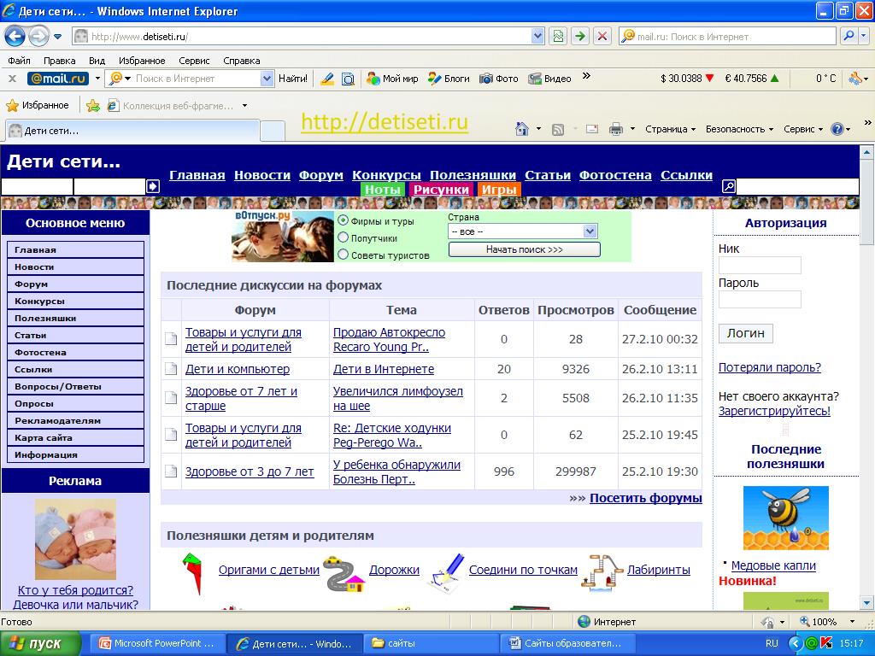Screen dimensions: 875x656
Task: Open Блоги in the Mail.ru toolbar
Action: [449, 79]
